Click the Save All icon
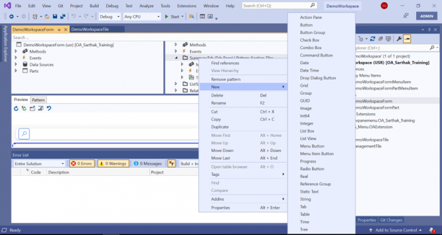The width and height of the screenshot is (442, 235). point(63,17)
